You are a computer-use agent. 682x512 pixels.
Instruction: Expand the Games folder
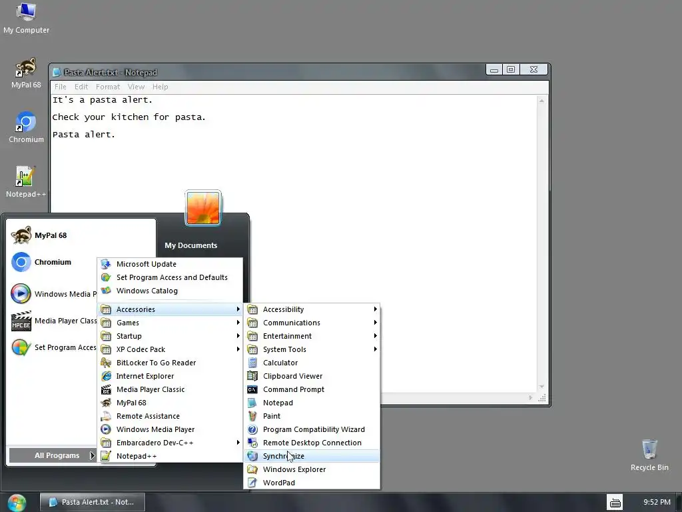pyautogui.click(x=170, y=323)
